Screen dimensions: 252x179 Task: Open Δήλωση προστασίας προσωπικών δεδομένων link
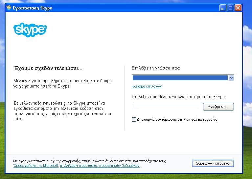[100, 166]
